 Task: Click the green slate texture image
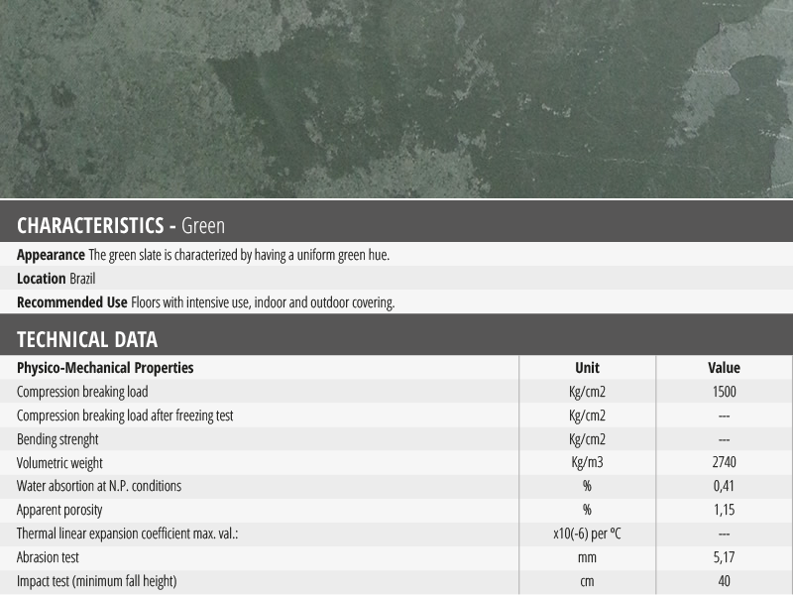click(396, 99)
